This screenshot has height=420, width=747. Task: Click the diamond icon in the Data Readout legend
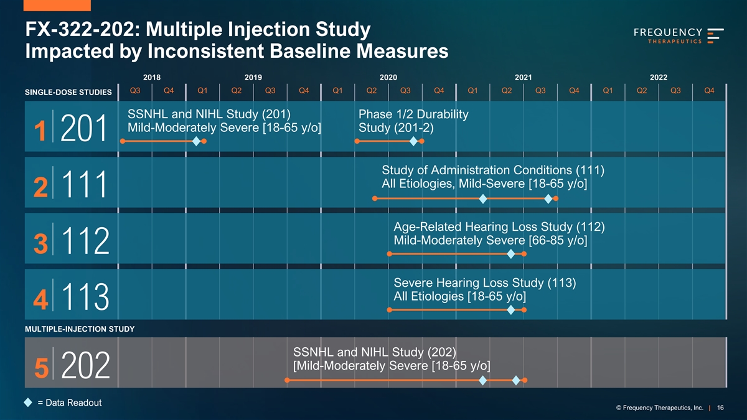pos(28,403)
